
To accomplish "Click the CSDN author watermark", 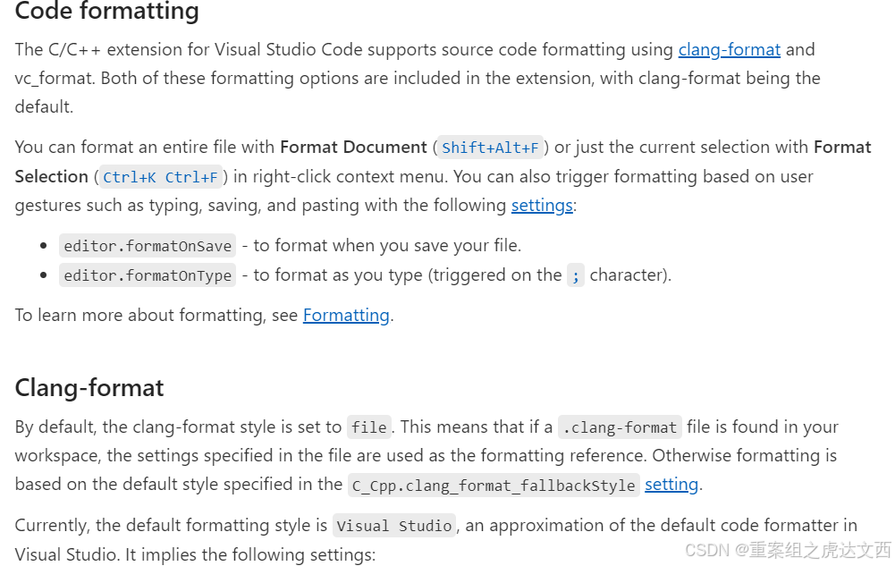I will [789, 550].
